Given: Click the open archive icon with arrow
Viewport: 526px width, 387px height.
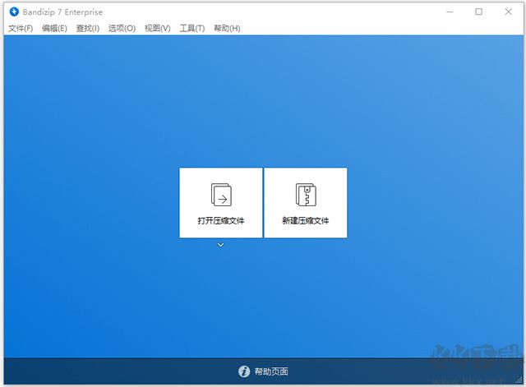Looking at the screenshot, I should click(x=221, y=194).
